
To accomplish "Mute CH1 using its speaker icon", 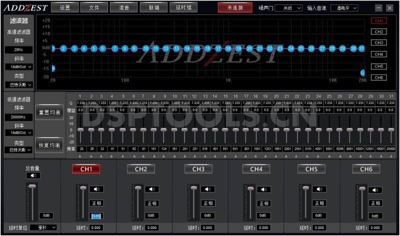I will pos(96,189).
